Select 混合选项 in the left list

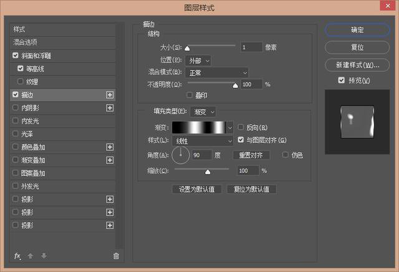[62, 42]
